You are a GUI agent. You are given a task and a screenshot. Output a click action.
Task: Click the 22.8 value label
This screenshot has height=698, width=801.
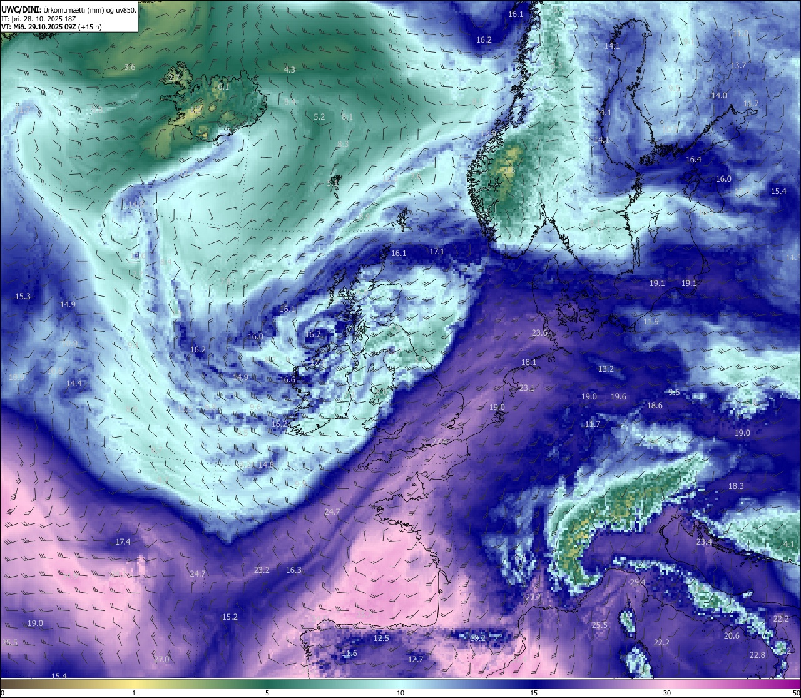[757, 655]
